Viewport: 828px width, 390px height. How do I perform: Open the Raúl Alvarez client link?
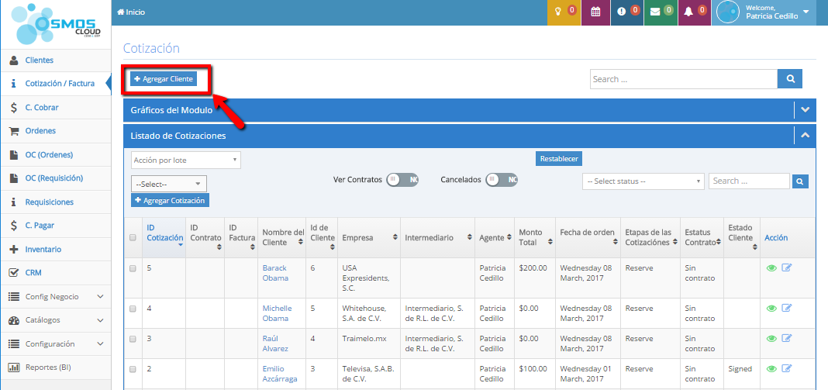pos(275,343)
